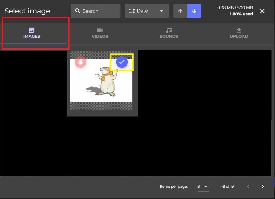Switch to the Images tab

click(33, 33)
